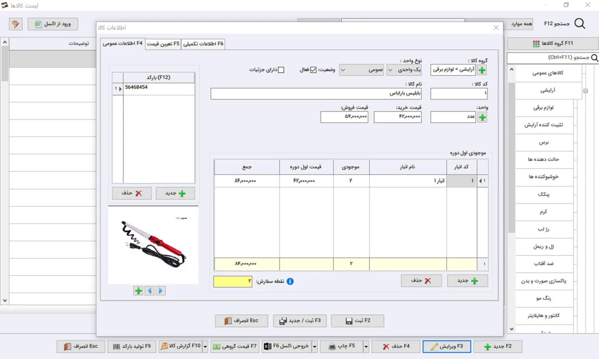This screenshot has height=359, width=599.
Task: Select the F4 اطلاعات عمومی tab
Action: tap(123, 43)
